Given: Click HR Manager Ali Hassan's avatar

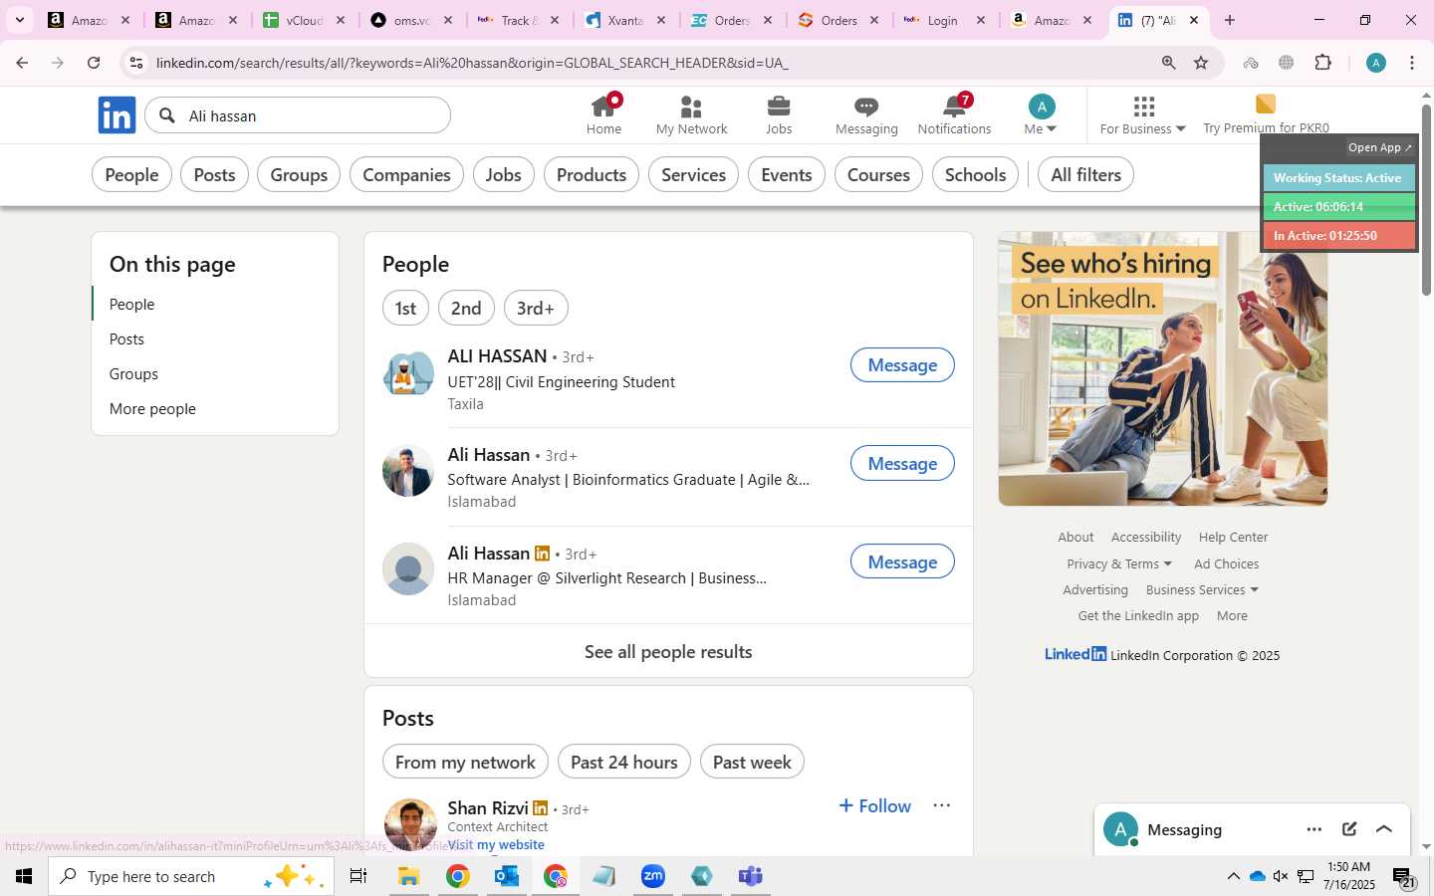Looking at the screenshot, I should pyautogui.click(x=408, y=569).
